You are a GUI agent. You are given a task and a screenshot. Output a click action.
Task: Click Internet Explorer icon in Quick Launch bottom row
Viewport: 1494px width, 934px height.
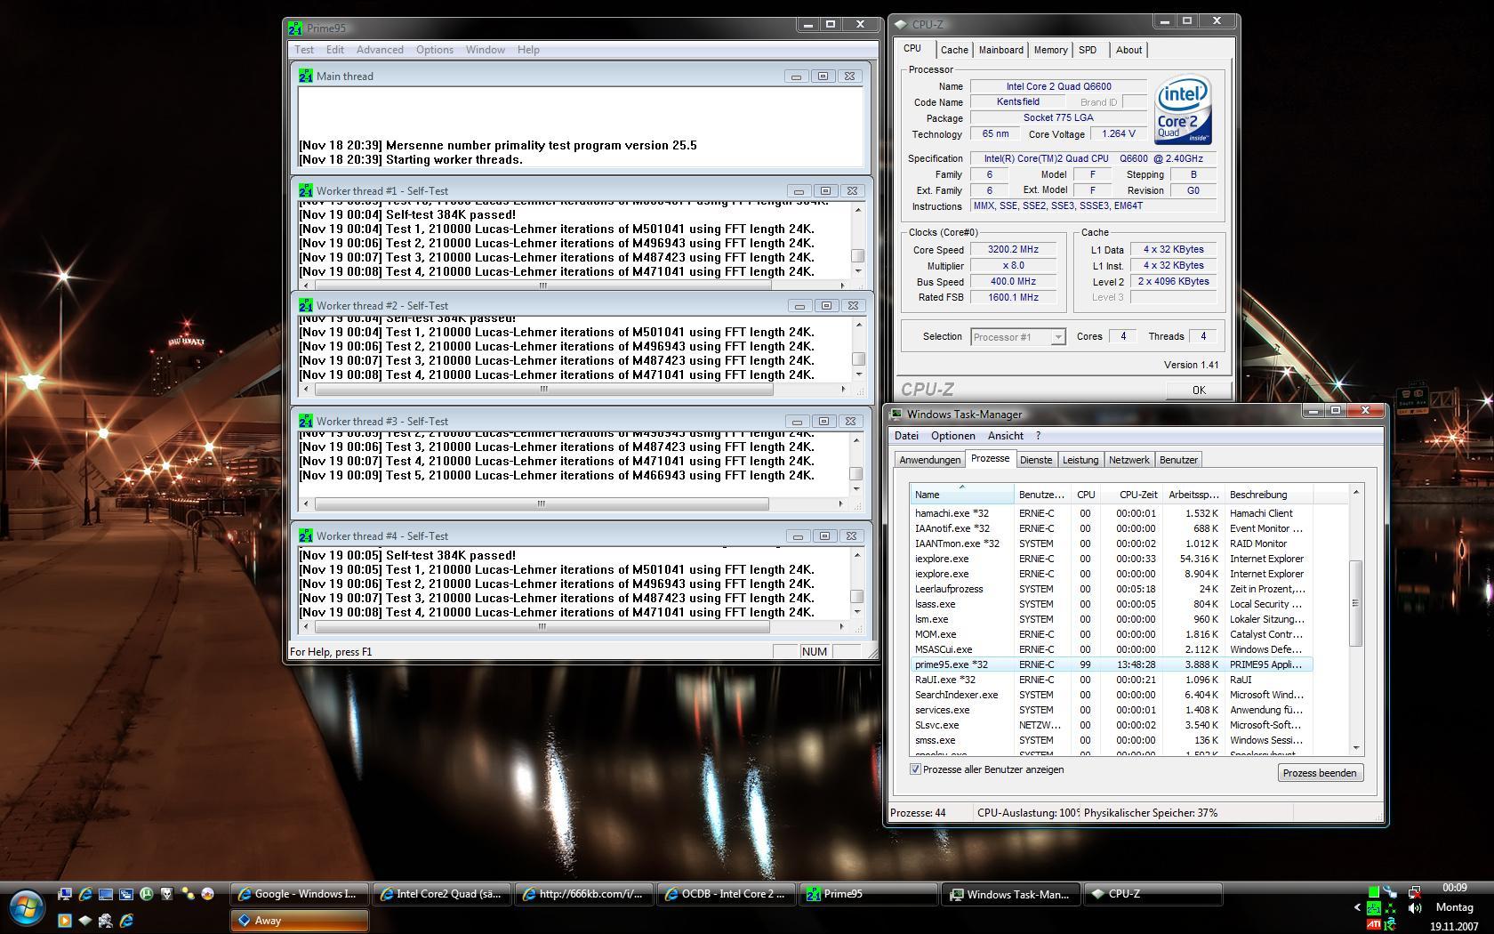click(126, 921)
